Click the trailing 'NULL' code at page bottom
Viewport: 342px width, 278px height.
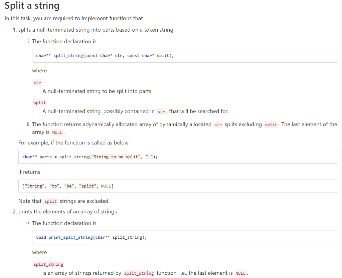(241, 273)
